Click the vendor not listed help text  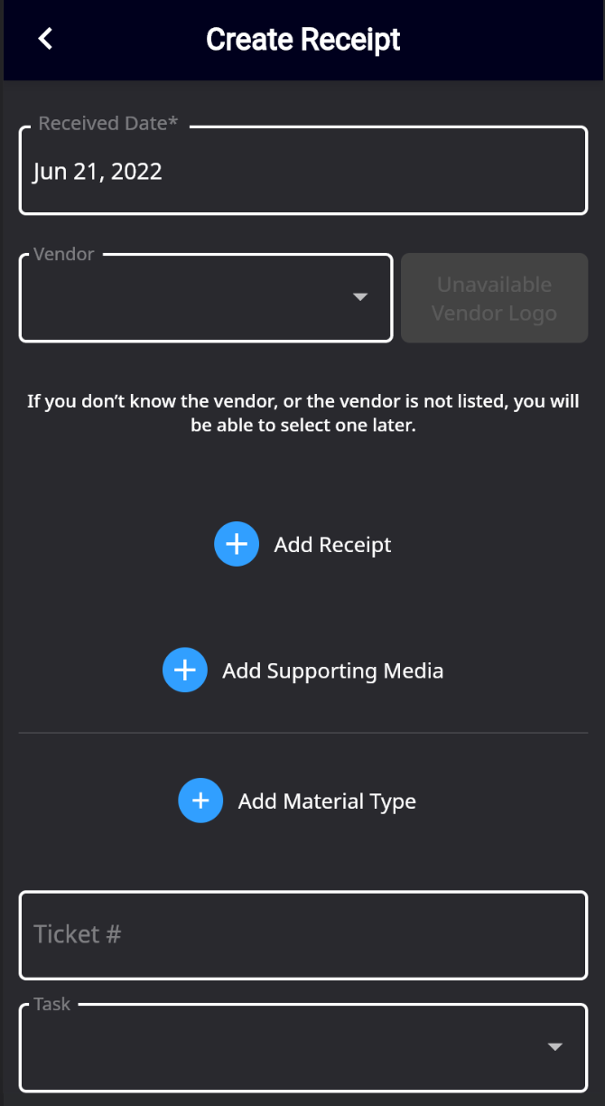pos(303,413)
